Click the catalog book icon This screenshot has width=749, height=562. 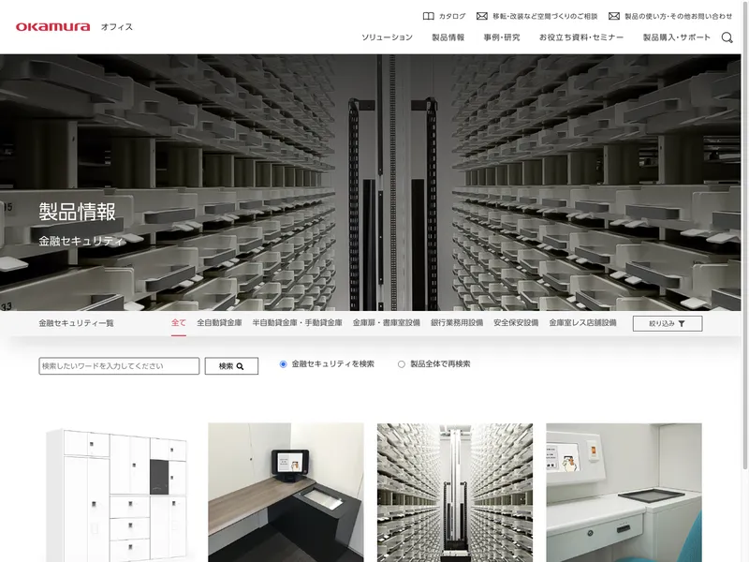point(428,16)
